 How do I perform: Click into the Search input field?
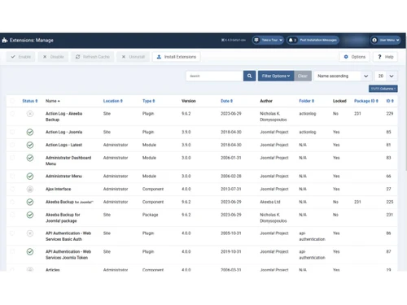tap(214, 76)
